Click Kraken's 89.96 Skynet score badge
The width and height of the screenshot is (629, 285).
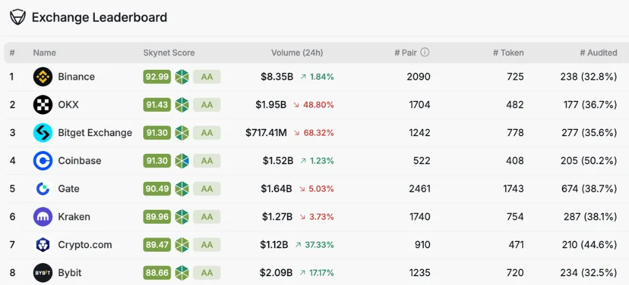(157, 217)
